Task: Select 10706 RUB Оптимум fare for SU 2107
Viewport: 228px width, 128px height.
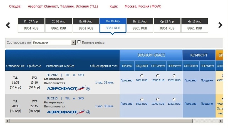Action: pos(158,76)
